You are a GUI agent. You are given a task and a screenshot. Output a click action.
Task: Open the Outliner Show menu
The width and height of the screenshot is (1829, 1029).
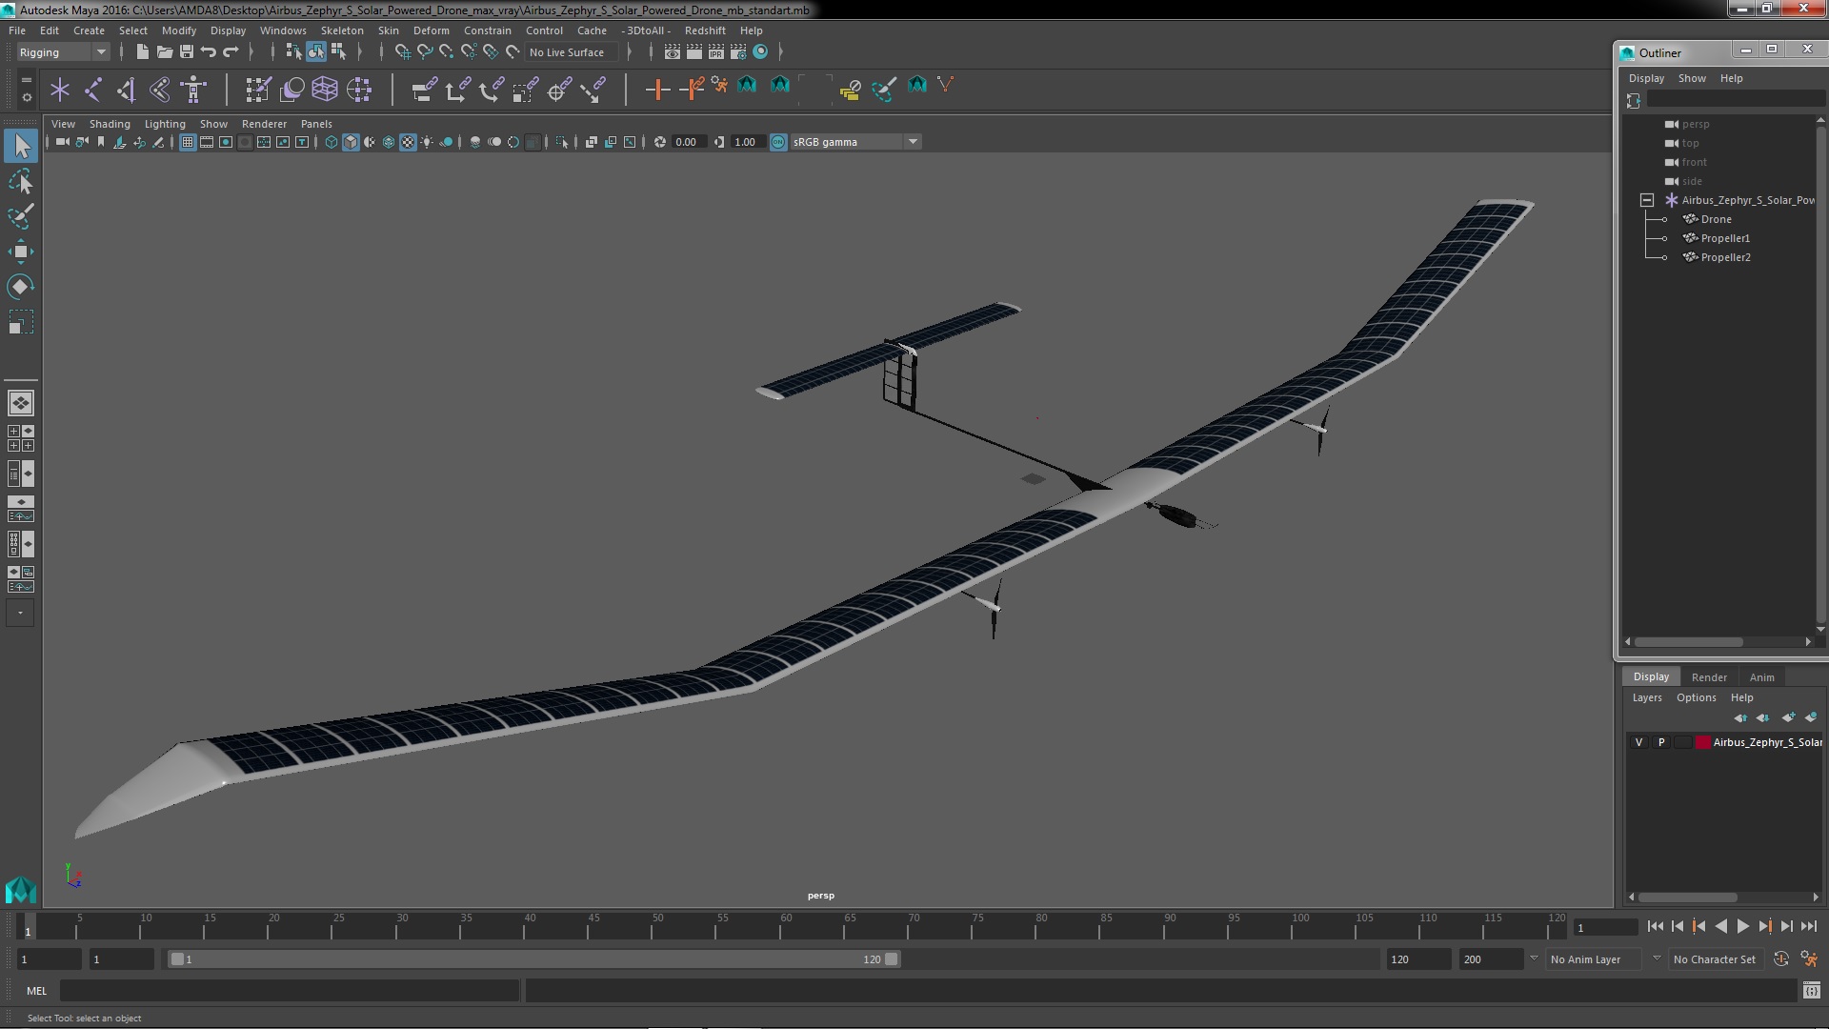(1691, 78)
